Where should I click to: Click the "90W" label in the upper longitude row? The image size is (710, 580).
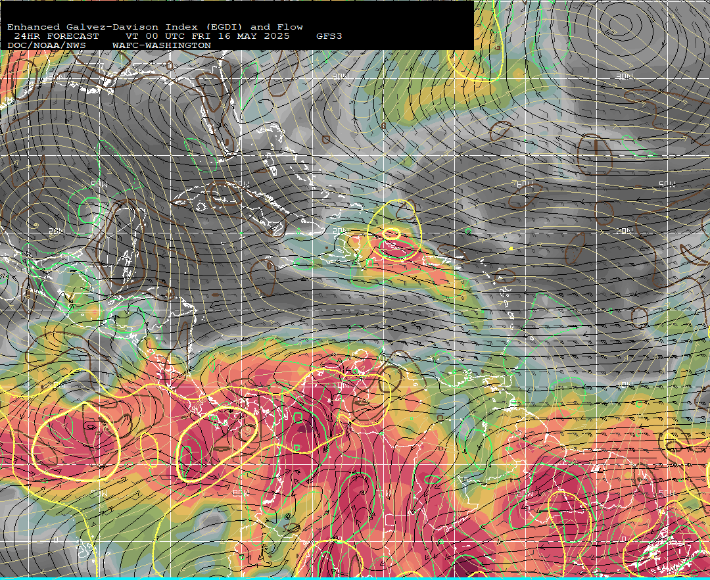pos(99,184)
